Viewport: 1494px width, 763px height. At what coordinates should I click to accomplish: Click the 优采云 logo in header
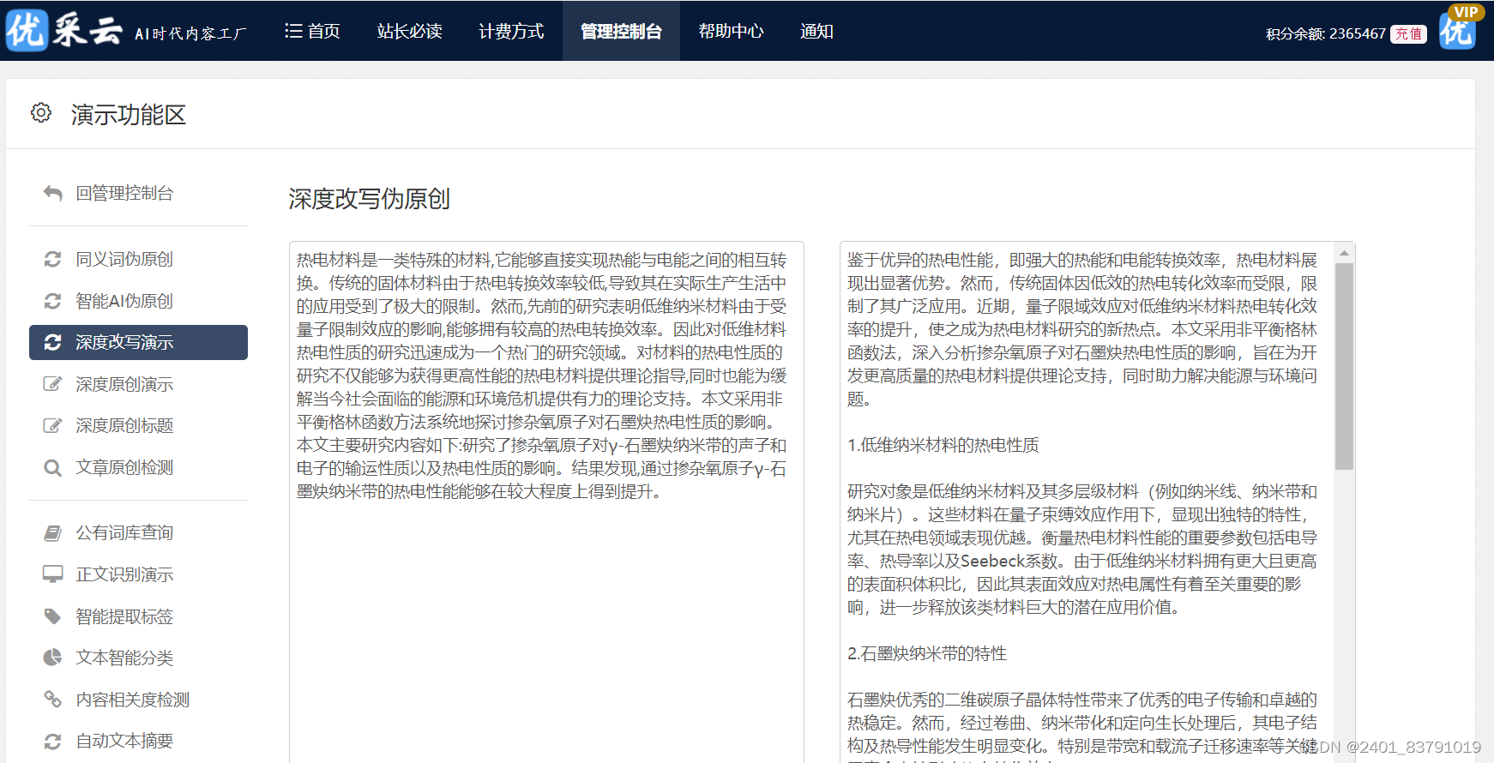tap(64, 31)
